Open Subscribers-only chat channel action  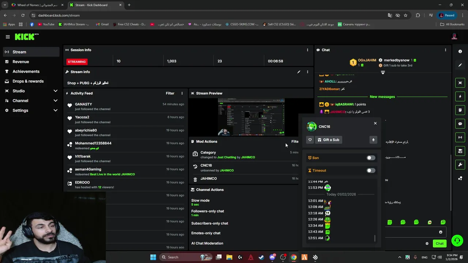(x=210, y=223)
